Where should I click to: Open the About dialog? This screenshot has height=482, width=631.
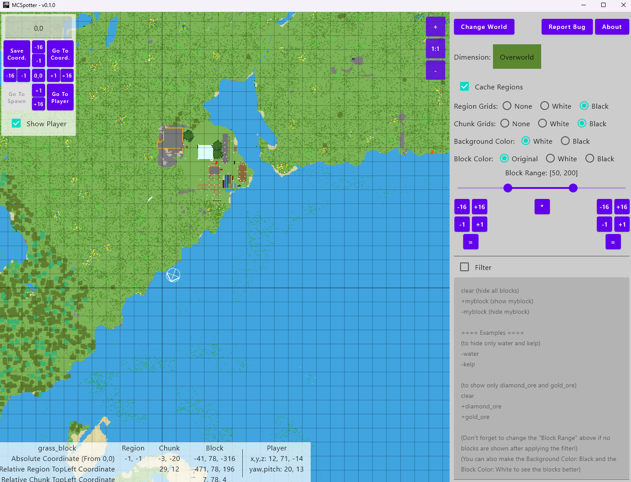[x=612, y=27]
